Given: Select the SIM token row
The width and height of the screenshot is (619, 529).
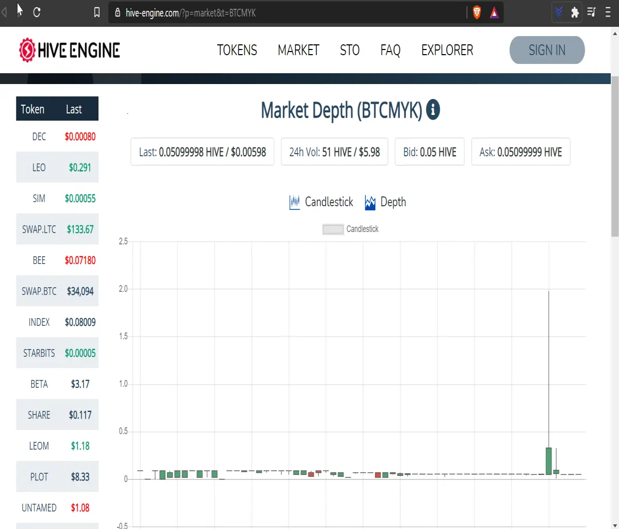Looking at the screenshot, I should click(57, 198).
